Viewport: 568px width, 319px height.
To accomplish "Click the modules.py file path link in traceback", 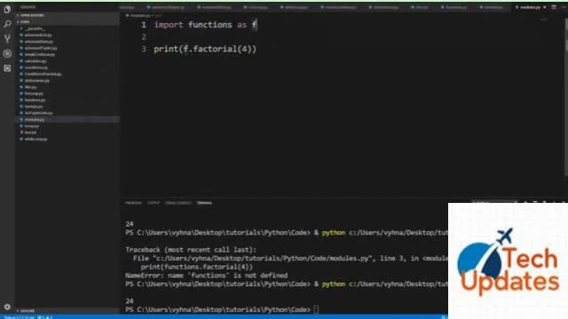I will point(263,258).
